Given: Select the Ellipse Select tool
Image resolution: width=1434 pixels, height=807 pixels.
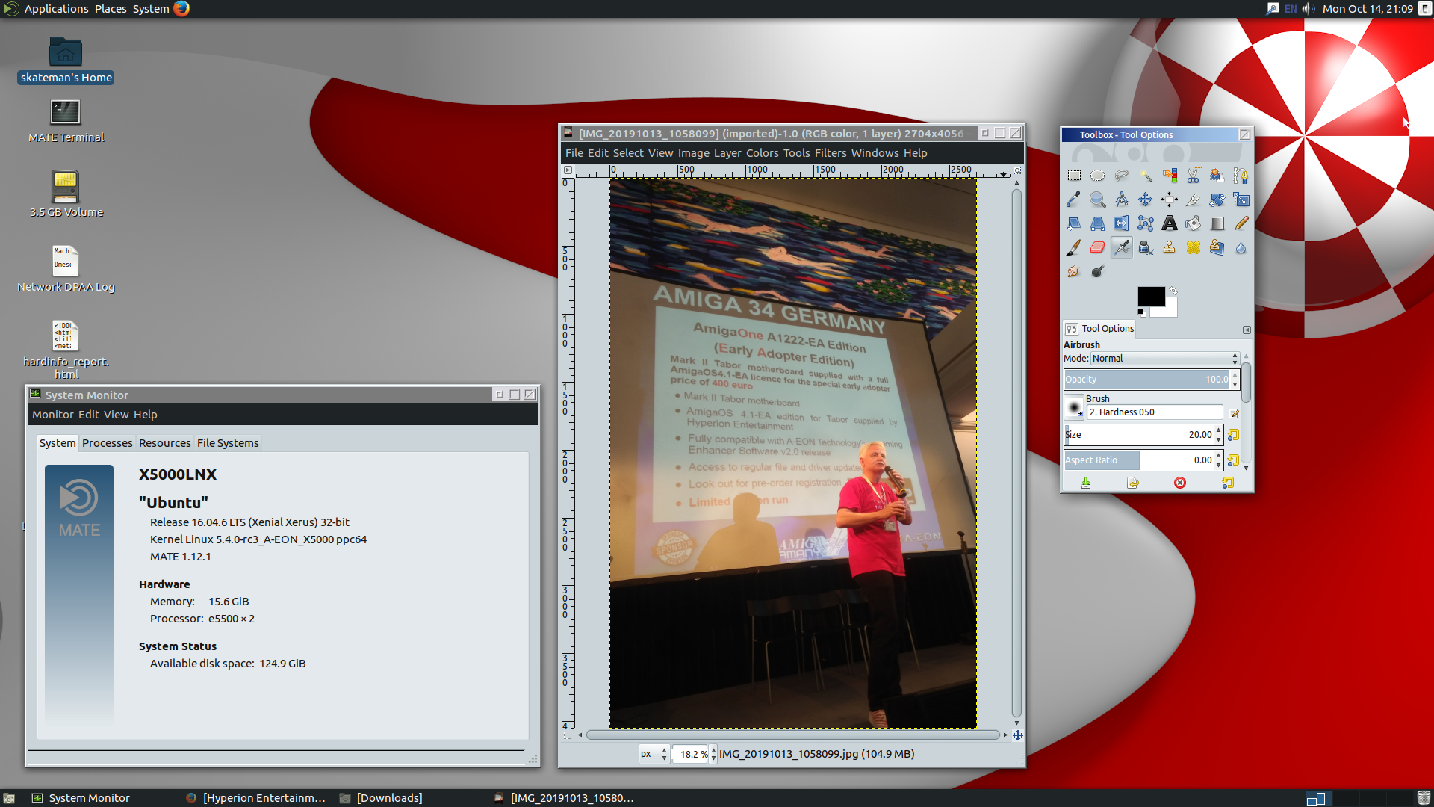Looking at the screenshot, I should [x=1097, y=176].
